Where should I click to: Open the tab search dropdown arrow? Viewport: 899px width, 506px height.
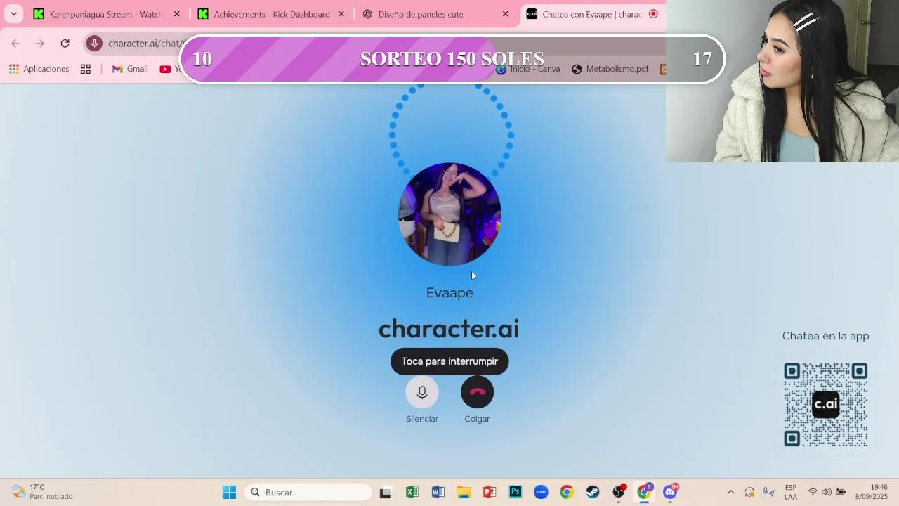point(13,14)
